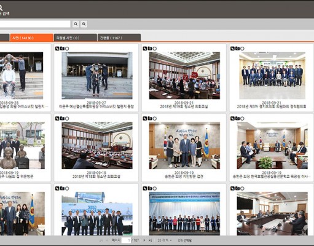Open the 나눔의 집 위문방문 statue thumbnail
Image resolution: width=314 pixels, height=246 pixels.
pos(22,146)
